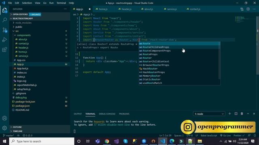Image resolution: width=259 pixels, height=145 pixels.
Task: Open editor more actions ellipsis
Action: tap(254, 9)
